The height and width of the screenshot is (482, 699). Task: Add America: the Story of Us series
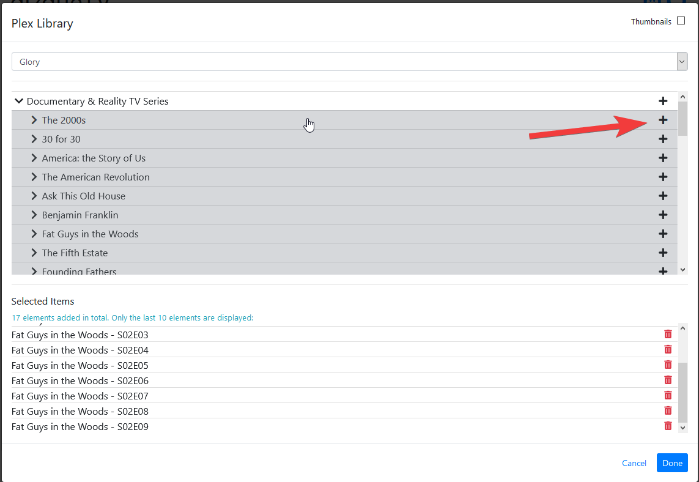[663, 158]
